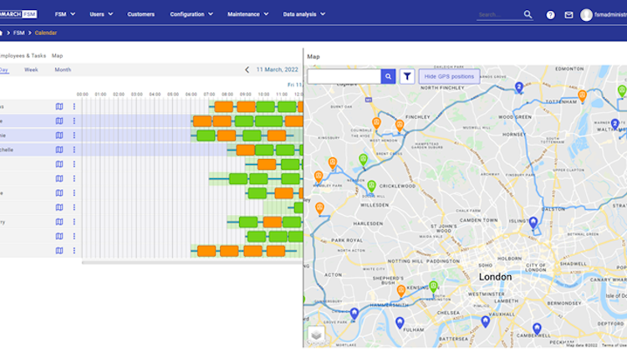Open the Customers menu item
This screenshot has height=353, width=627.
coord(140,14)
